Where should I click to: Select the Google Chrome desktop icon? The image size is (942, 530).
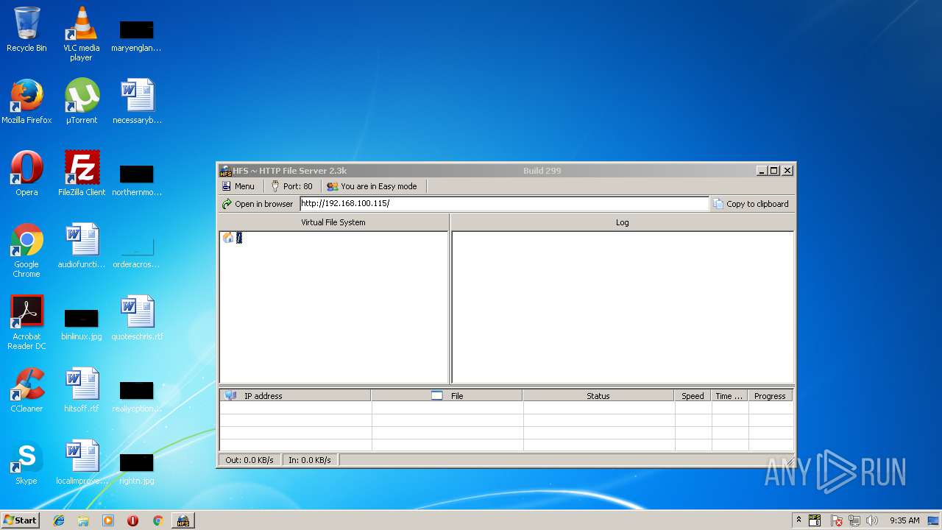pos(26,250)
